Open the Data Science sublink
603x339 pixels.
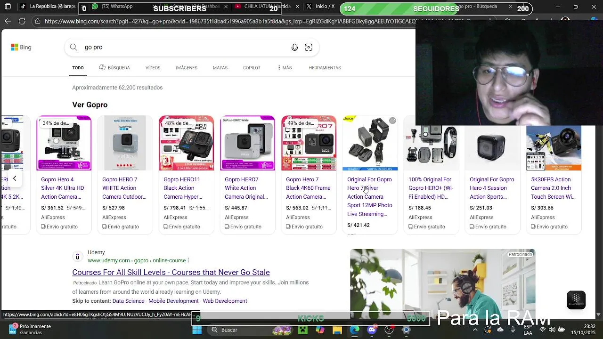point(128,301)
